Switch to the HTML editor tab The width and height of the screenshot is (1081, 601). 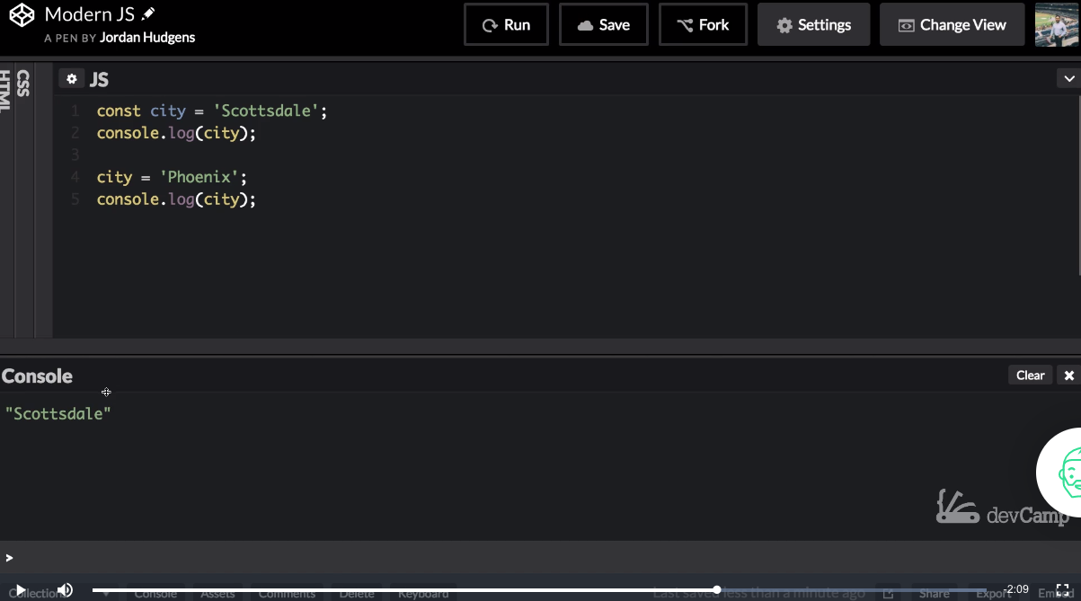[x=5, y=90]
